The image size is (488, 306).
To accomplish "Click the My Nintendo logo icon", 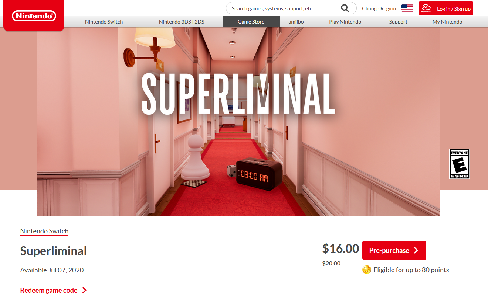I will (x=426, y=8).
